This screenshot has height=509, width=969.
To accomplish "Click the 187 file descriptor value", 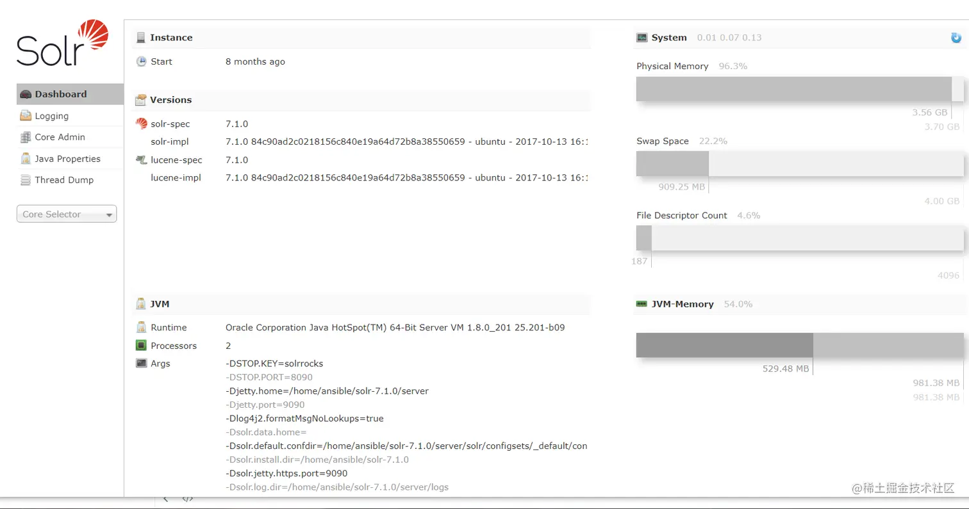I will pyautogui.click(x=640, y=261).
